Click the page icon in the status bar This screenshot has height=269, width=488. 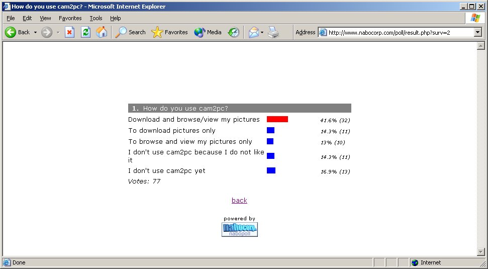pyautogui.click(x=7, y=262)
